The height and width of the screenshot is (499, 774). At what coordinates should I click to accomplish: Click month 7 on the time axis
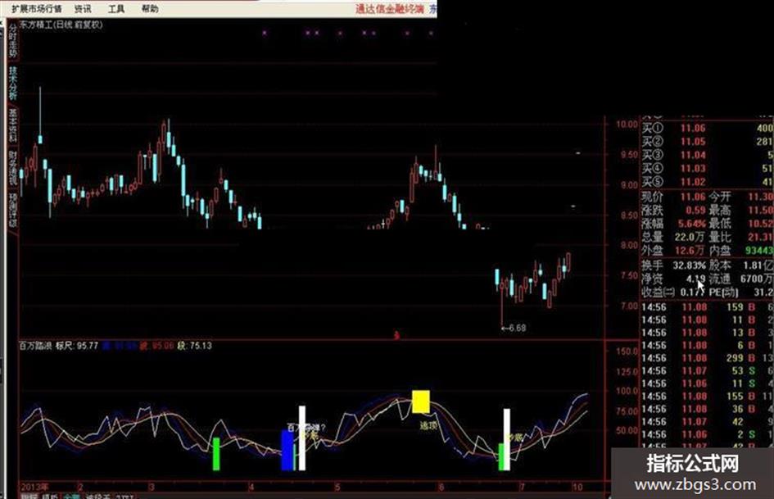tap(522, 487)
